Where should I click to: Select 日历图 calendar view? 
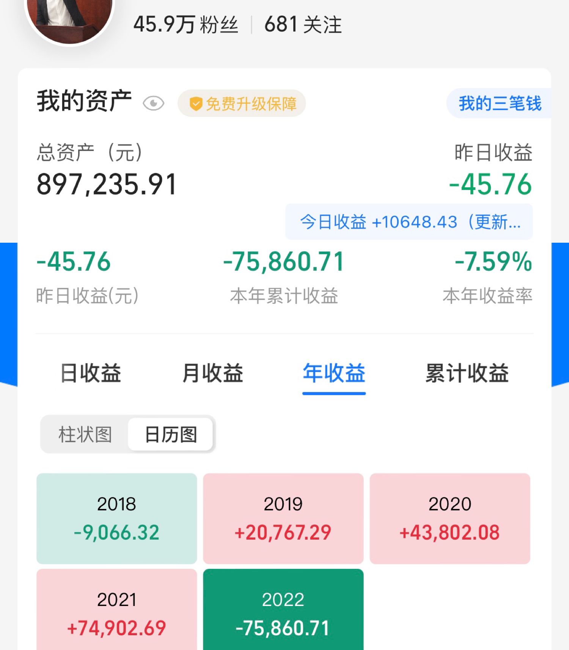point(171,434)
